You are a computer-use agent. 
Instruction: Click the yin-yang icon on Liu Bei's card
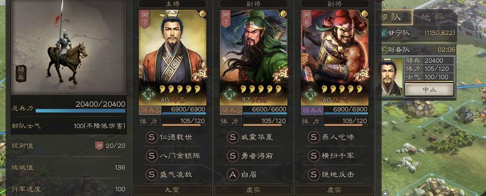202,14
